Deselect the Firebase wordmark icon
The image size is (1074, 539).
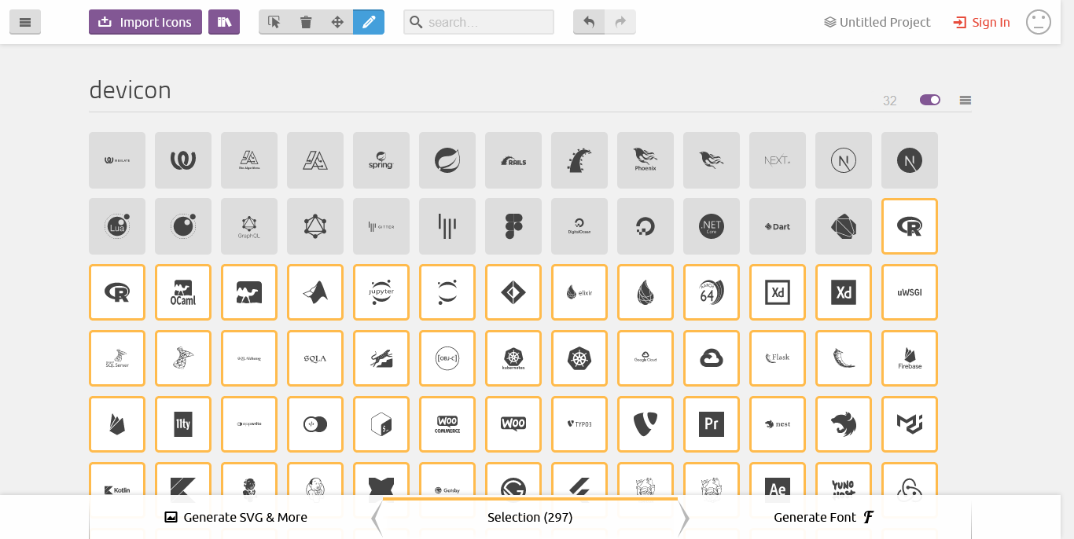coord(910,358)
